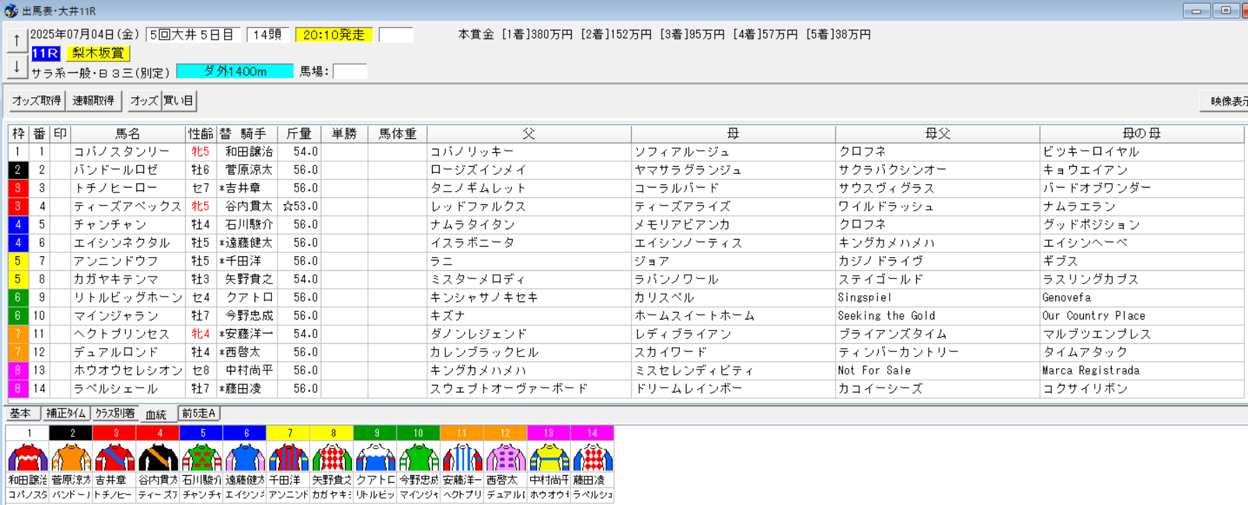The height and width of the screenshot is (505, 1248).
Task: Click jockey silk icon number 10
Action: [419, 459]
